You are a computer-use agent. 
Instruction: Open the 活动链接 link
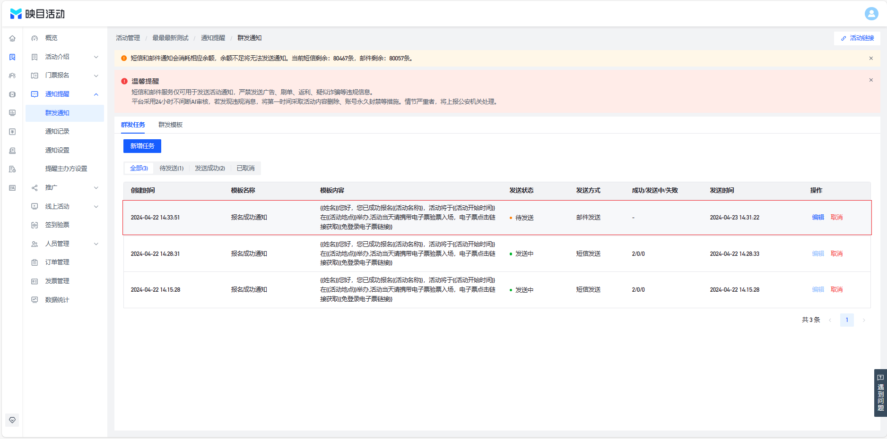[x=857, y=38]
